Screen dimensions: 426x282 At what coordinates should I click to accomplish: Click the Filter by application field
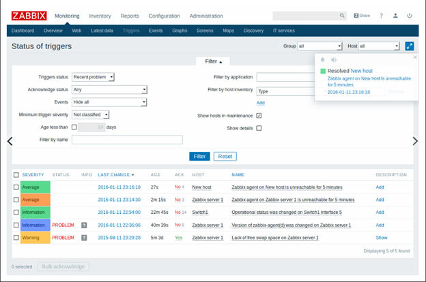(285, 77)
